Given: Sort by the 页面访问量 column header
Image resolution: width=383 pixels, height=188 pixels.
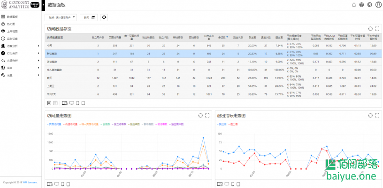Looking at the screenshot, I should pos(115,38).
